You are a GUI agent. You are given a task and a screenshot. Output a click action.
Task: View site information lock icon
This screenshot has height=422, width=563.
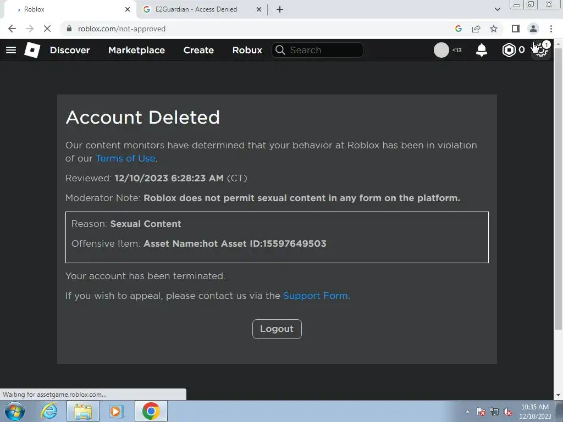click(x=69, y=29)
